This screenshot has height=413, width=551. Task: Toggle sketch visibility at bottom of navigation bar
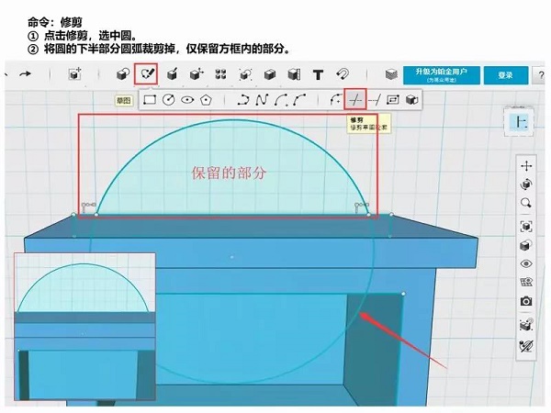(x=526, y=346)
